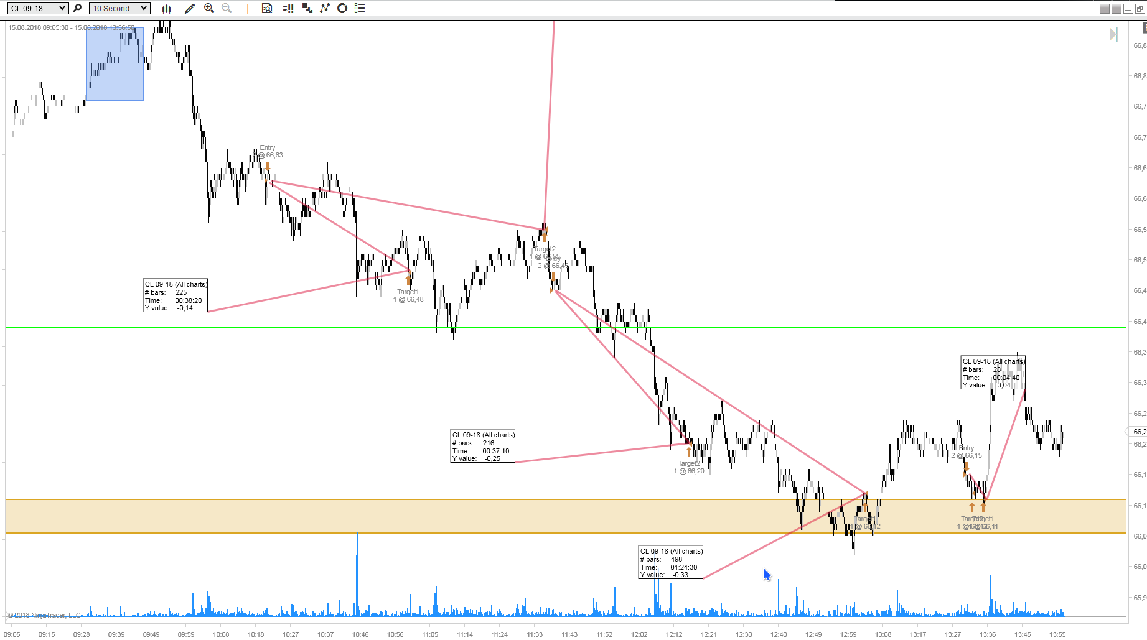Open the chart properties list icon
Viewport: 1147px width, 640px height.
point(359,8)
